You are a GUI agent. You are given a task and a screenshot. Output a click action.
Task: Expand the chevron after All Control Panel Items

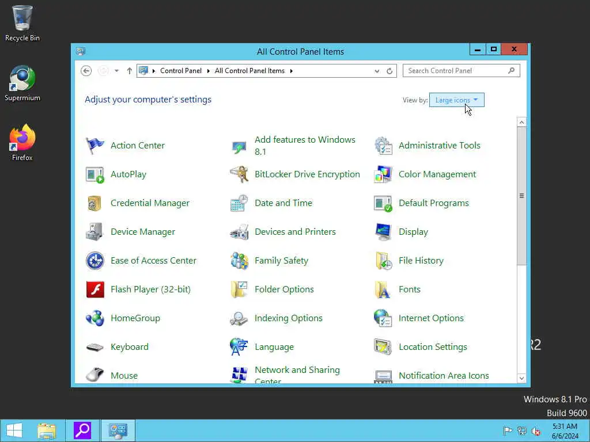pyautogui.click(x=291, y=71)
